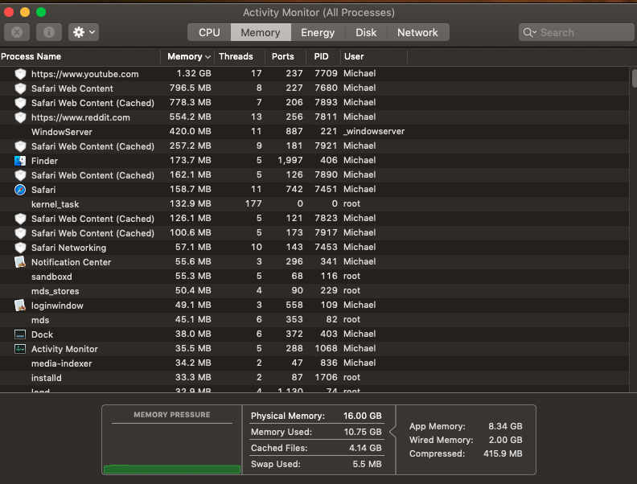Click shield icon of Safari Web Content (Cached) 100.6 MB
The width and height of the screenshot is (637, 484).
coord(20,233)
